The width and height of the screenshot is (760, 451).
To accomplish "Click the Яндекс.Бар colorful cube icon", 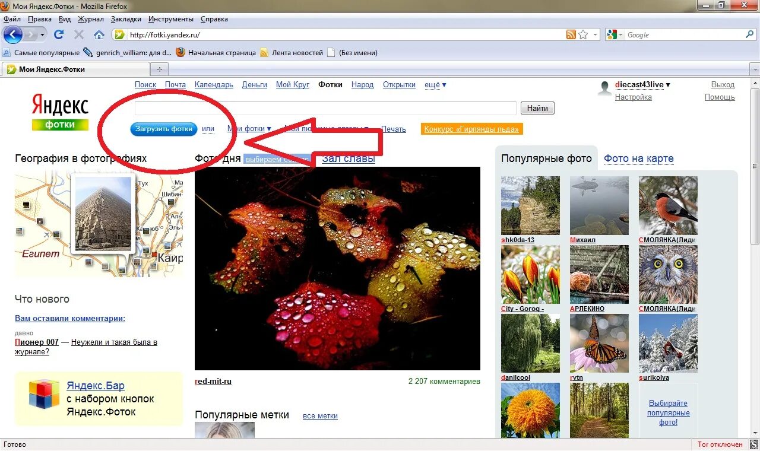I will pyautogui.click(x=44, y=394).
